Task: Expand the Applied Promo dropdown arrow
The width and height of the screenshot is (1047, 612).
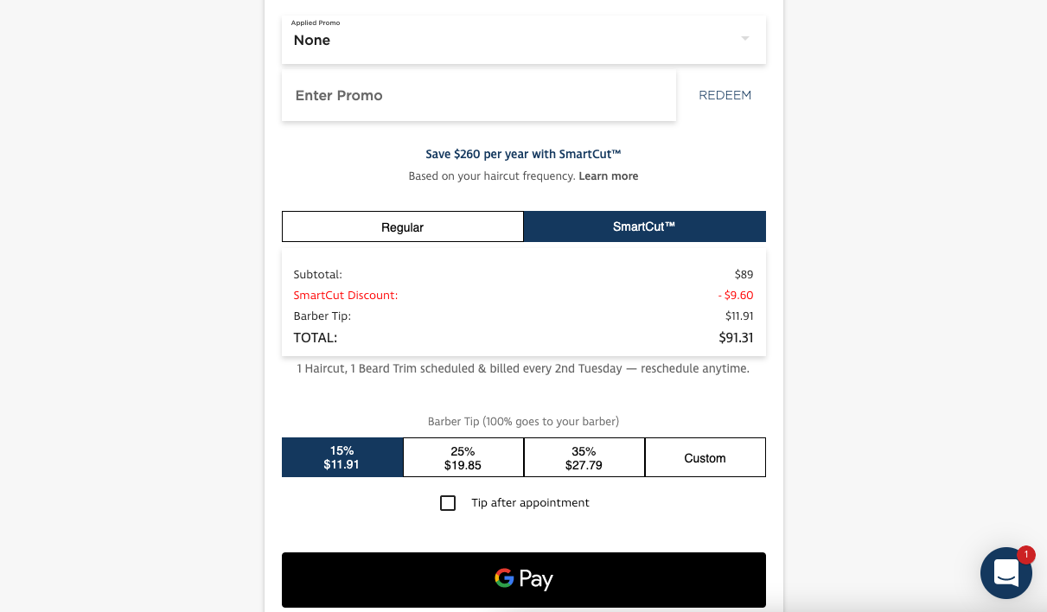Action: [745, 39]
